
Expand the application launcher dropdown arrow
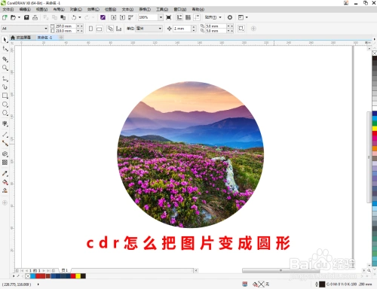click(x=247, y=17)
